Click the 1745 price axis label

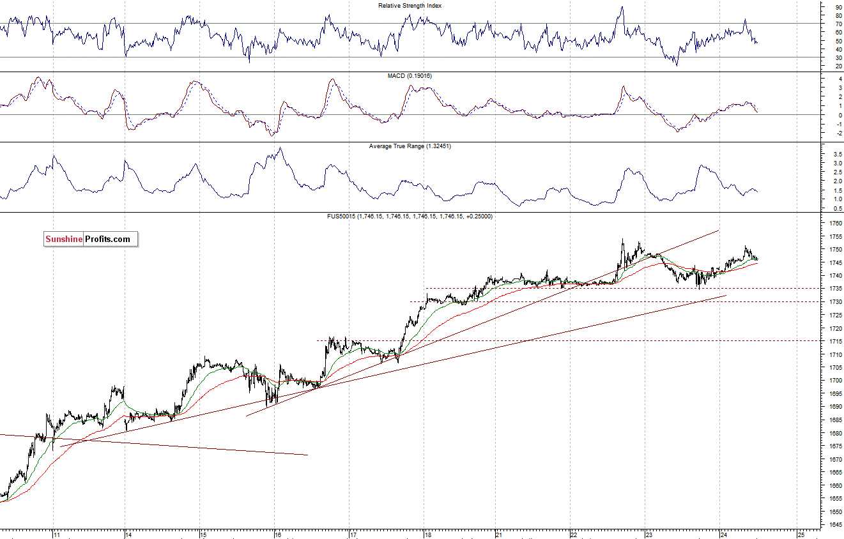click(x=835, y=263)
